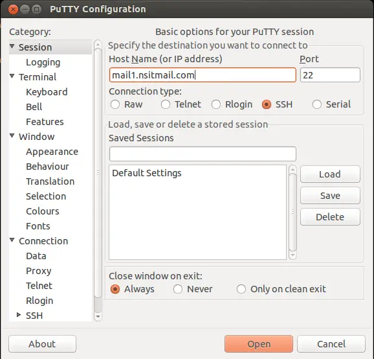Focus the Host Name input field
The width and height of the screenshot is (374, 359).
[x=203, y=75]
